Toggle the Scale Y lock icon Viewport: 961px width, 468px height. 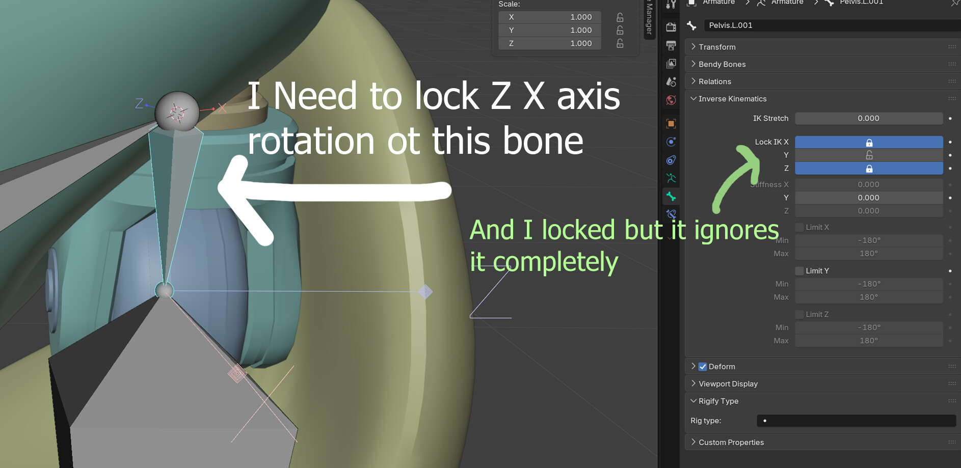pos(620,31)
